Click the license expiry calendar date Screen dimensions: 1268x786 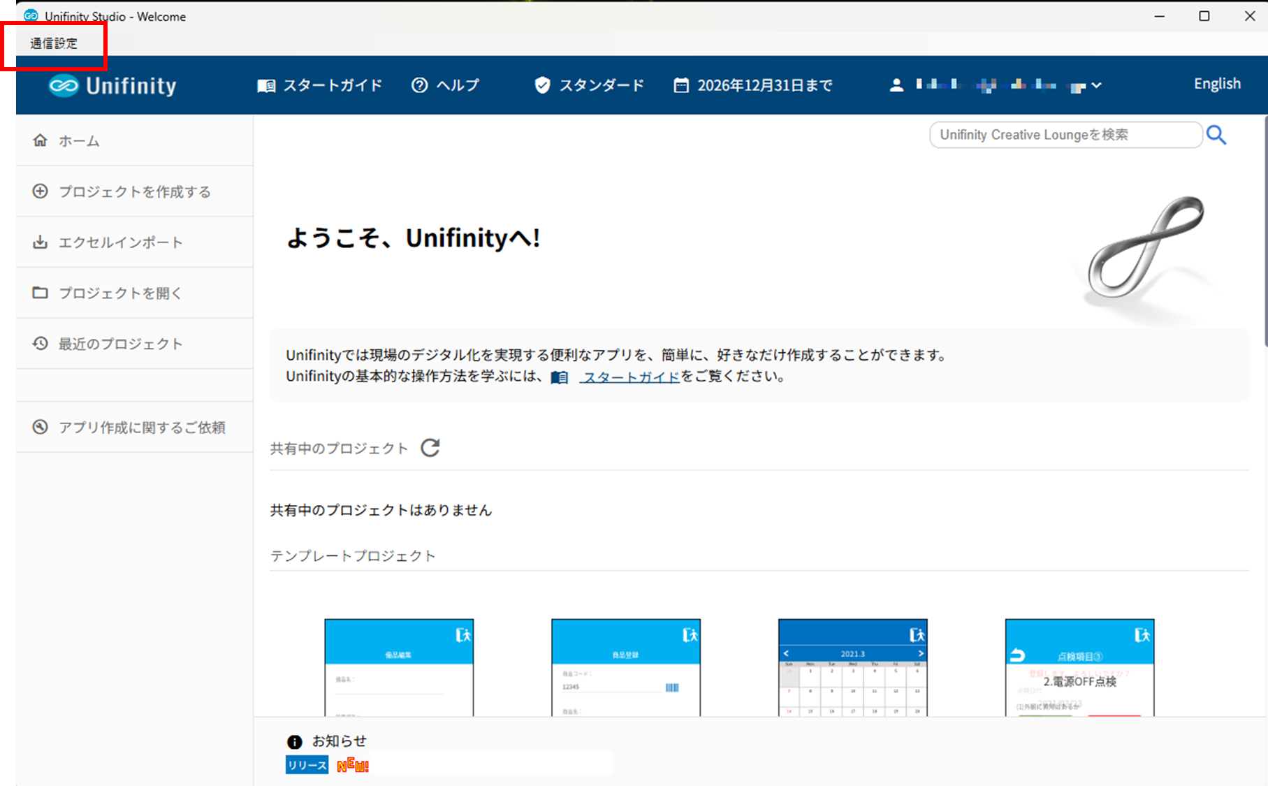(753, 85)
